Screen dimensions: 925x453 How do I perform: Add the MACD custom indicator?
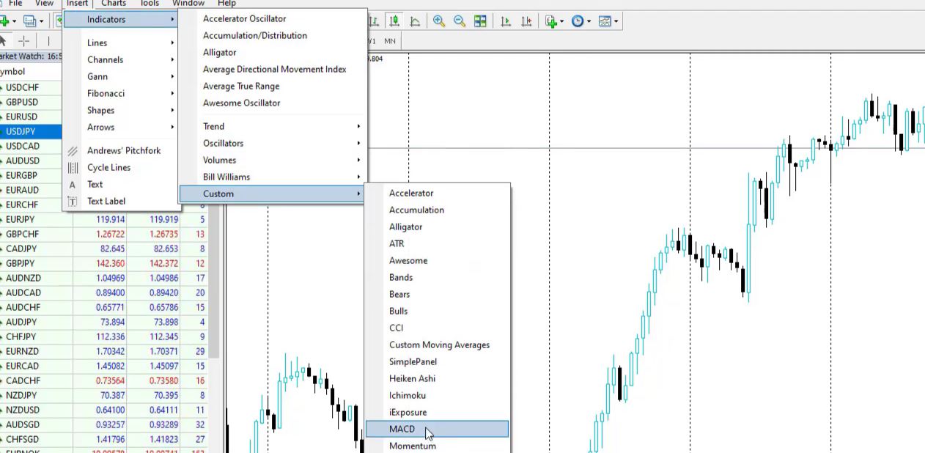[x=402, y=429]
